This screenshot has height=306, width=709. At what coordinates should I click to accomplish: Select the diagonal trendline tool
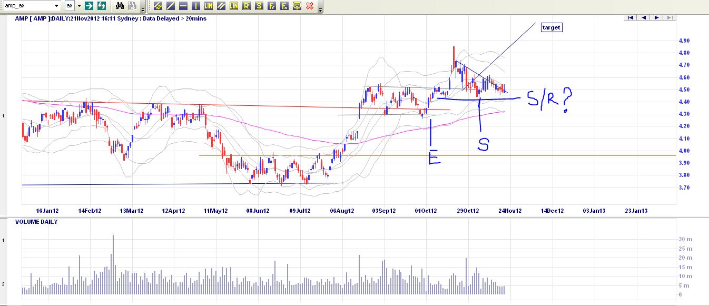170,6
